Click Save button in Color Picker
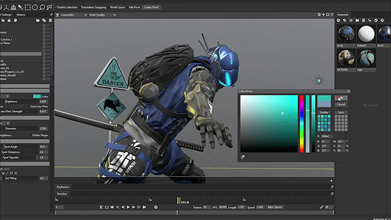391x220 pixels. (x=341, y=112)
